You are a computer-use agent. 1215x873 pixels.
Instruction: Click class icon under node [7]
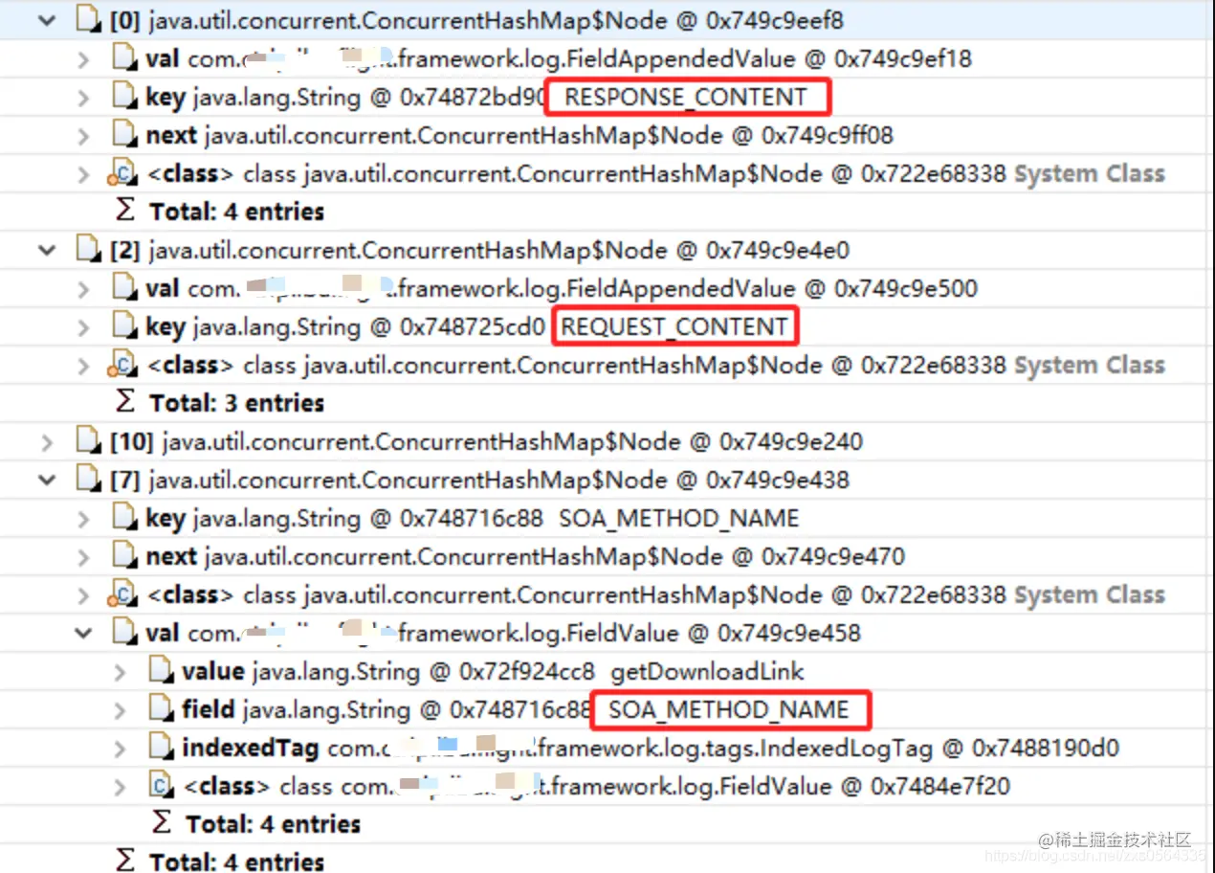pos(123,595)
